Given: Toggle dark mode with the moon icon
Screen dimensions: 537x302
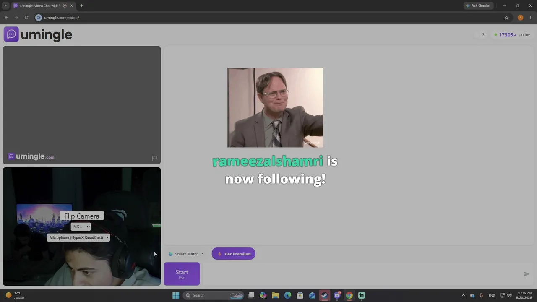Looking at the screenshot, I should 483,35.
